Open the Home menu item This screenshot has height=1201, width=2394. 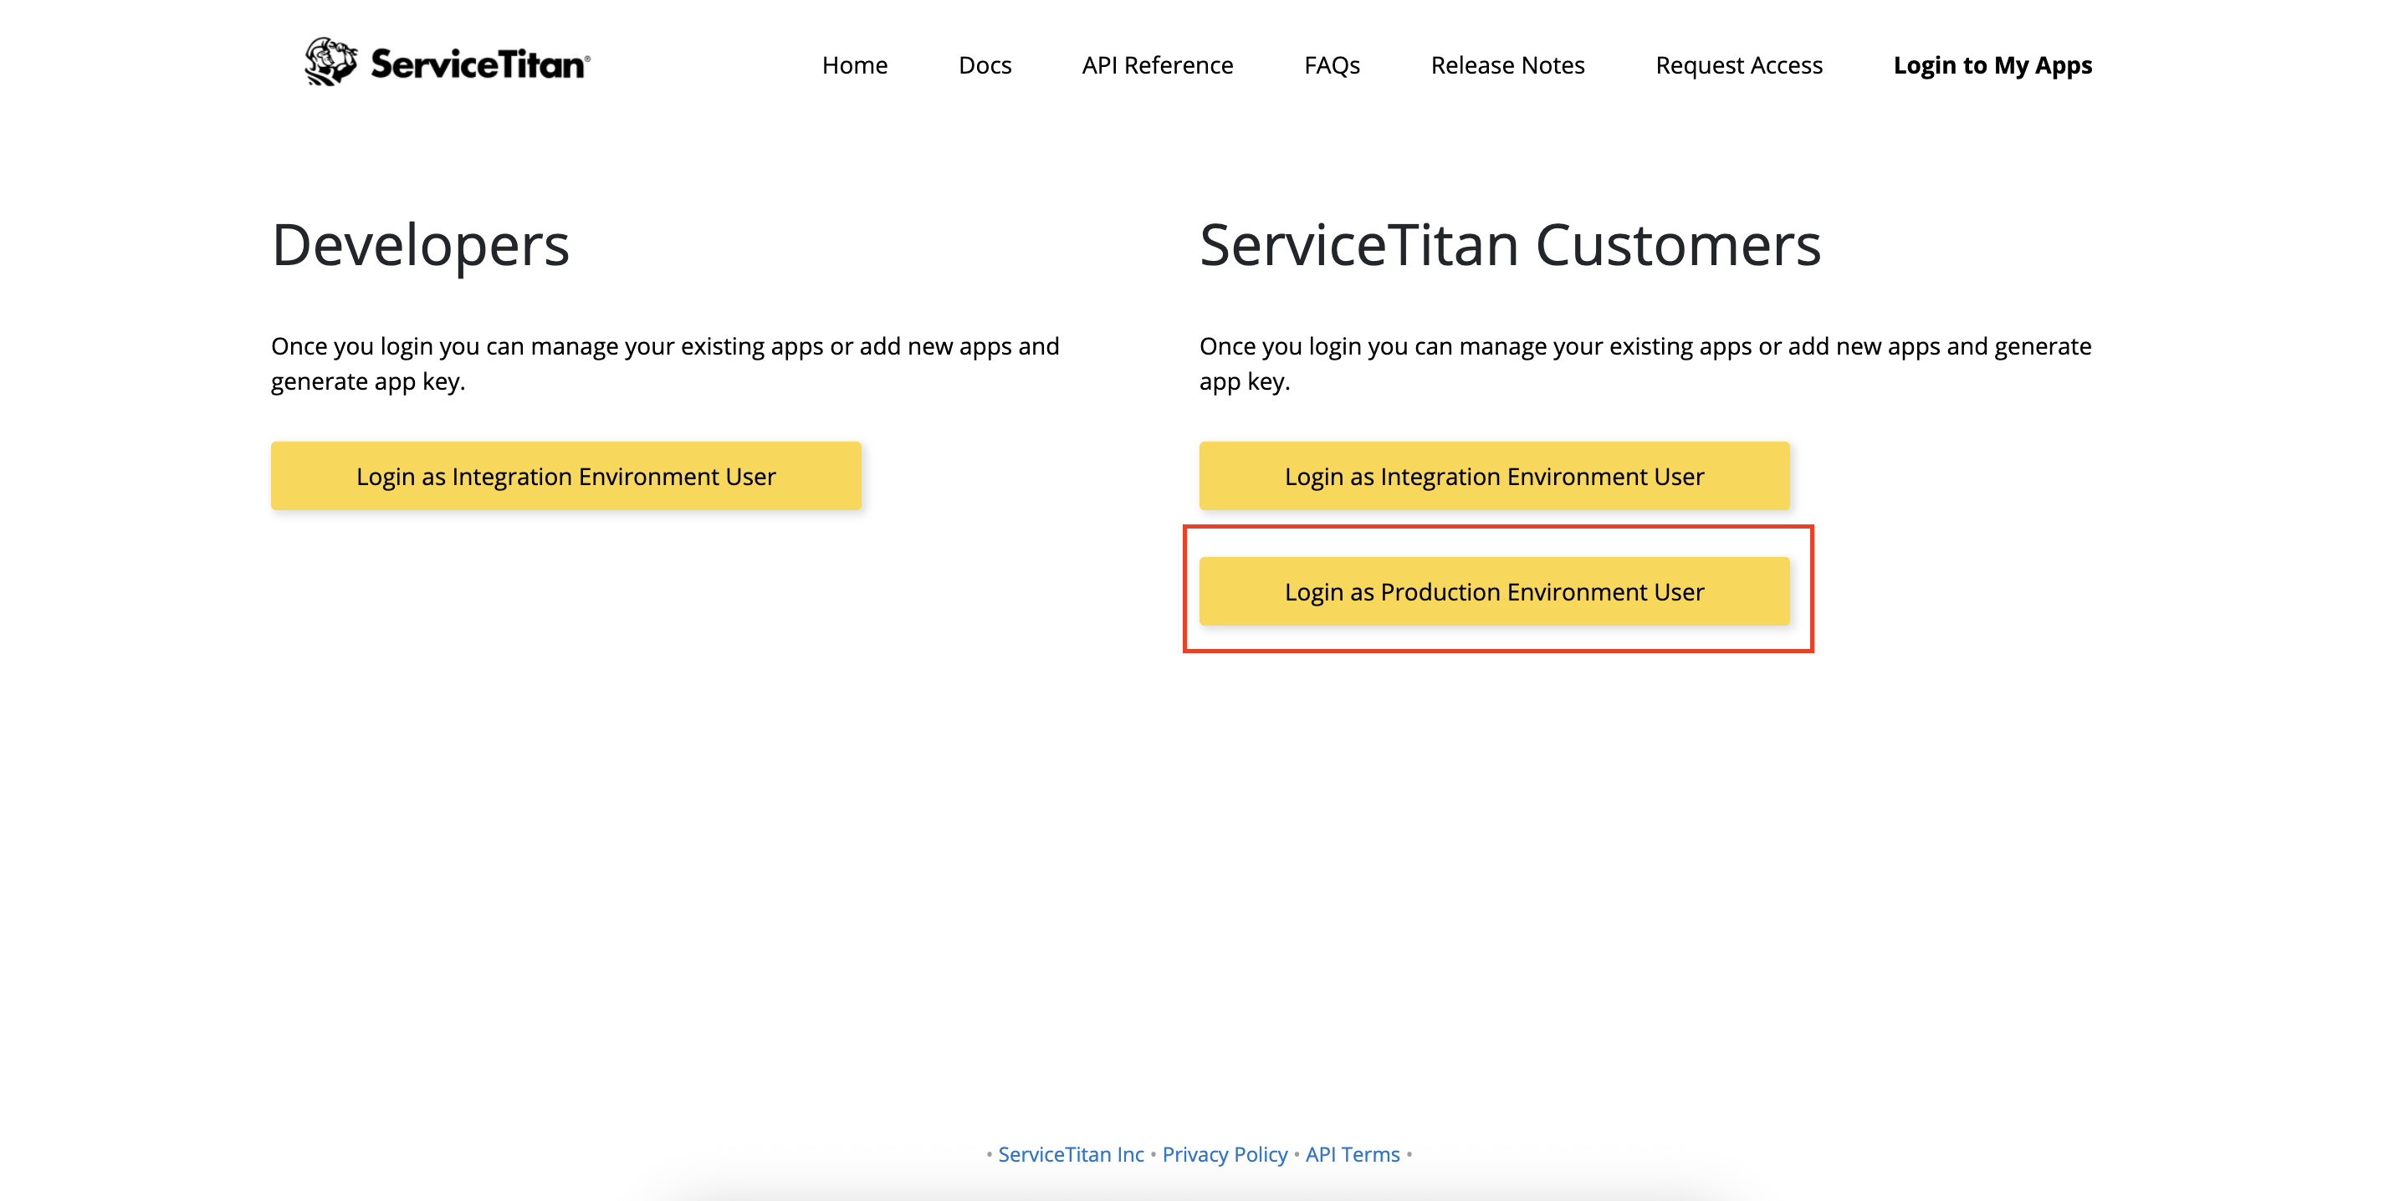(854, 65)
